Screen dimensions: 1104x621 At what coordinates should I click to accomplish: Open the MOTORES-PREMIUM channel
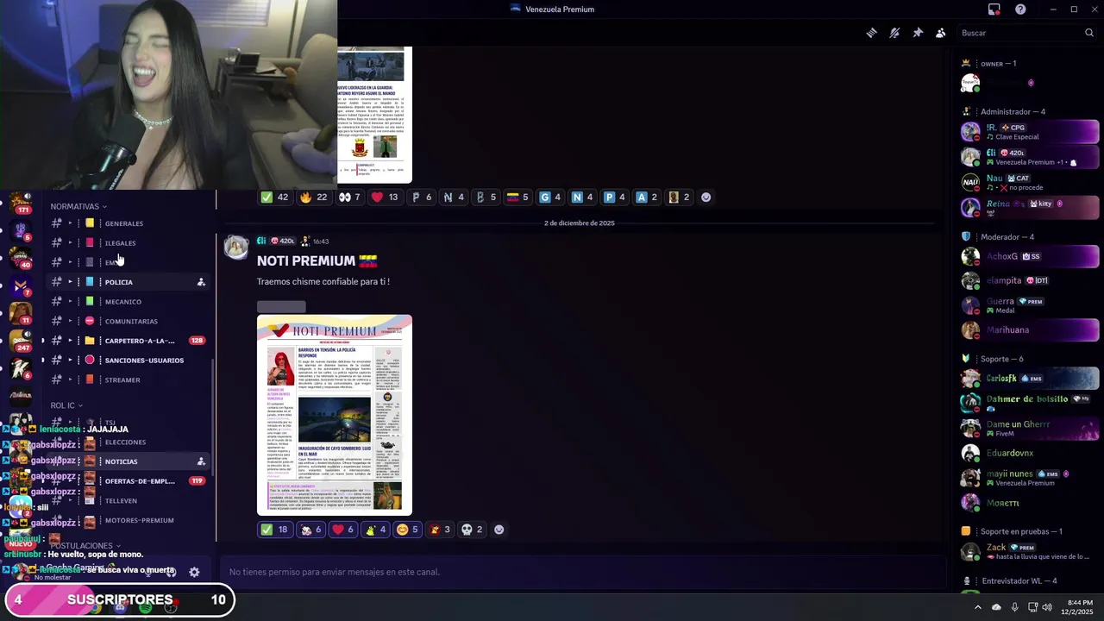(x=128, y=520)
